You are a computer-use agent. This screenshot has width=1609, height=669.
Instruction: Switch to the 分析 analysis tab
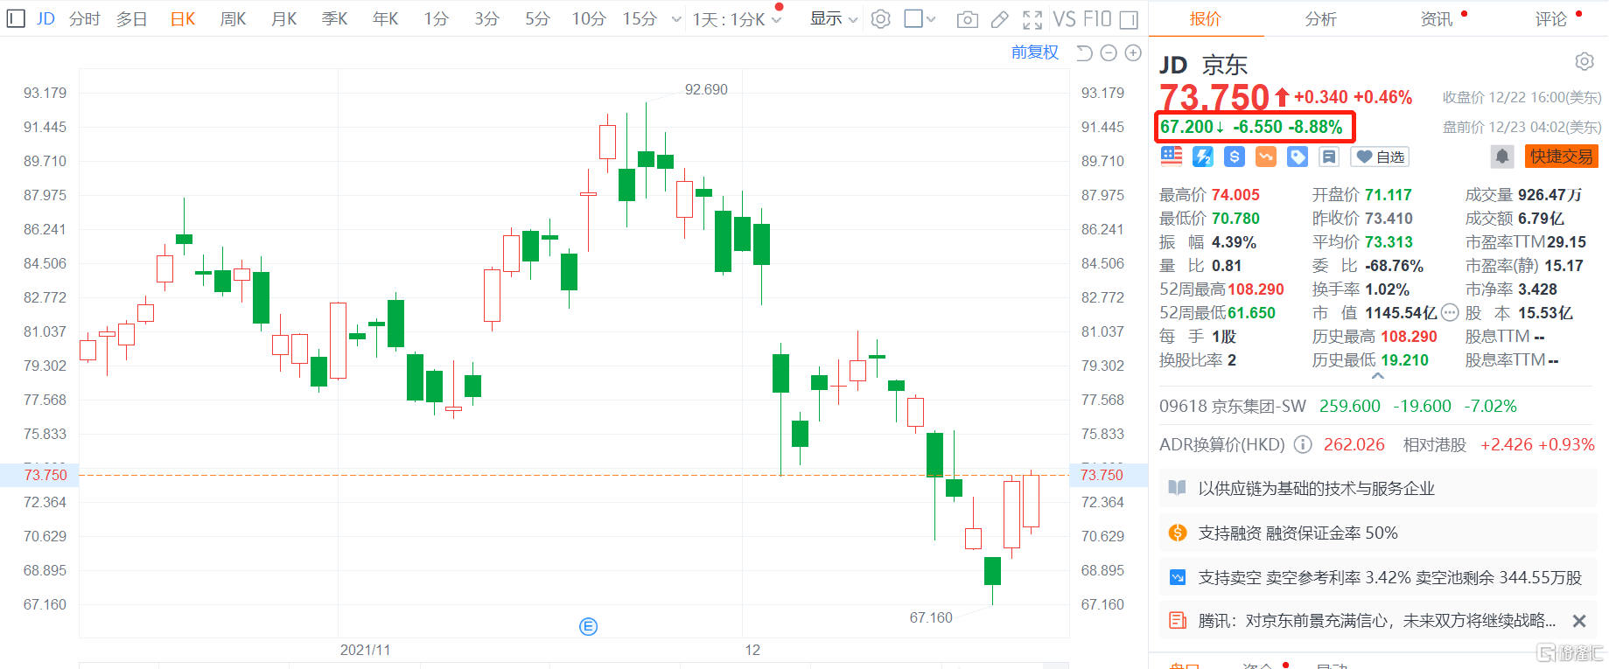(x=1320, y=18)
